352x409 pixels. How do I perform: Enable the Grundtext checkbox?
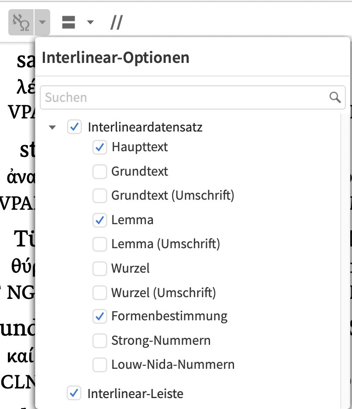pyautogui.click(x=100, y=172)
